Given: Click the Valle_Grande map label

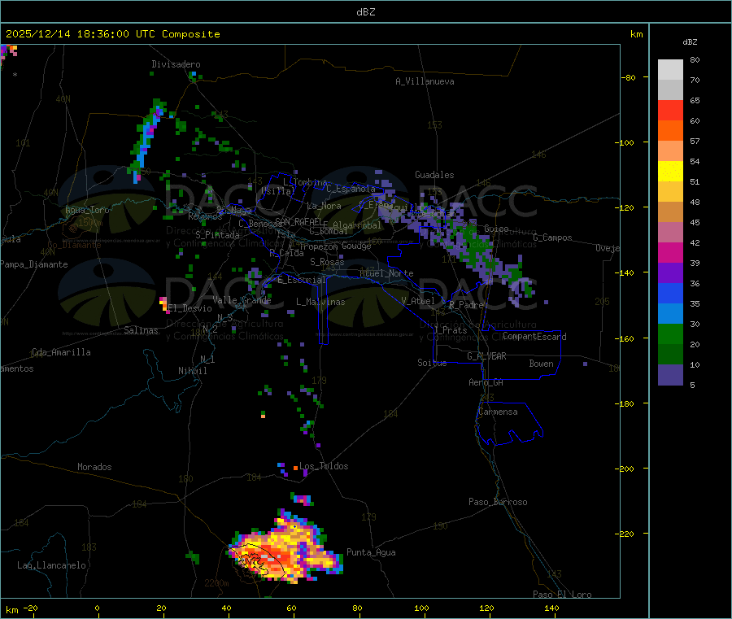Looking at the screenshot, I should pyautogui.click(x=242, y=300).
